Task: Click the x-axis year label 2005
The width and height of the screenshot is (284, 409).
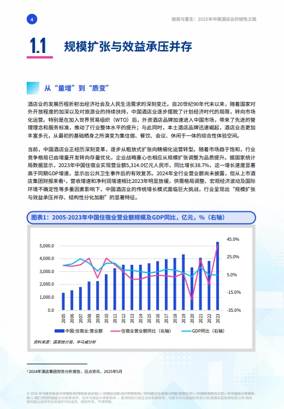Action: point(63,318)
